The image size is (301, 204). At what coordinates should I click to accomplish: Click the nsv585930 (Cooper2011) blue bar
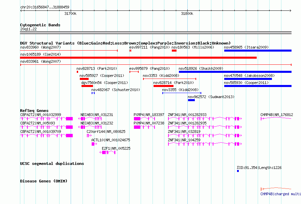[258, 86]
